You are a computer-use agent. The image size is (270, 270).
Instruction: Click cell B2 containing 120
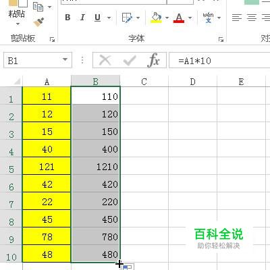pyautogui.click(x=96, y=113)
